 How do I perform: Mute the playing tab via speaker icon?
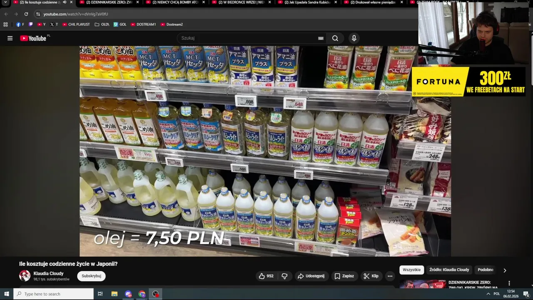click(65, 2)
